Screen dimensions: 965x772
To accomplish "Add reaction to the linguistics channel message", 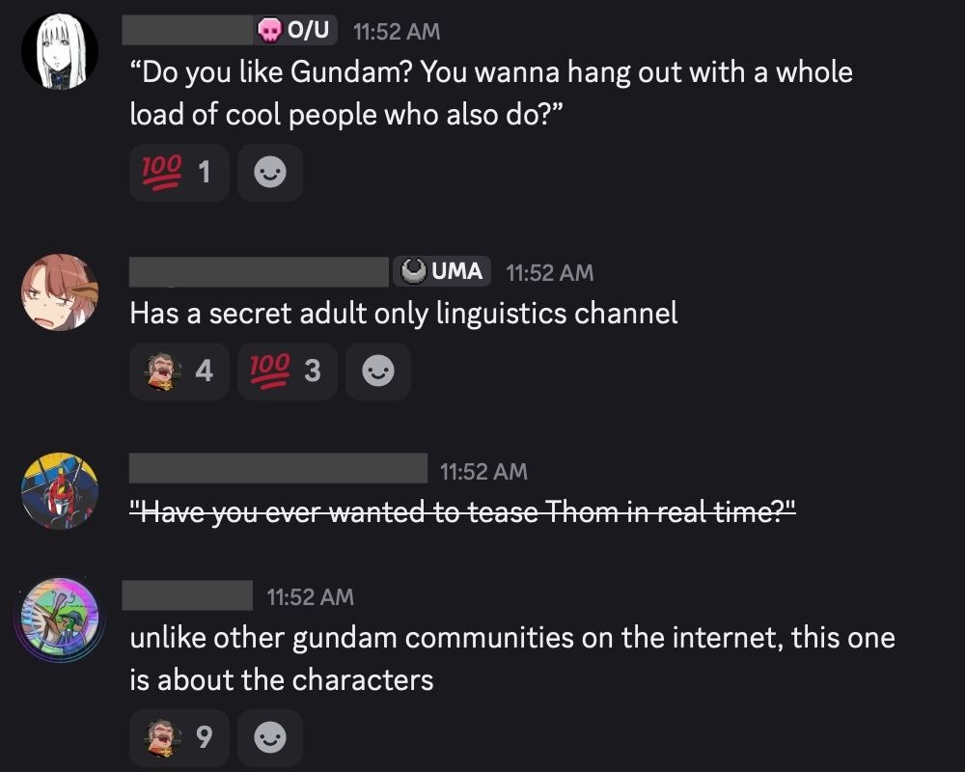I will [x=378, y=372].
